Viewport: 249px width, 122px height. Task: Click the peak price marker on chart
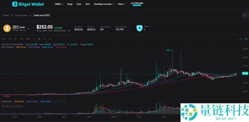click(x=169, y=50)
